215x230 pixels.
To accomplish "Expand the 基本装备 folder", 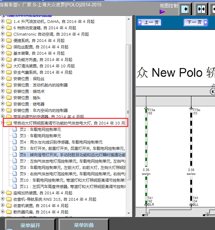I will (x=2, y=53).
